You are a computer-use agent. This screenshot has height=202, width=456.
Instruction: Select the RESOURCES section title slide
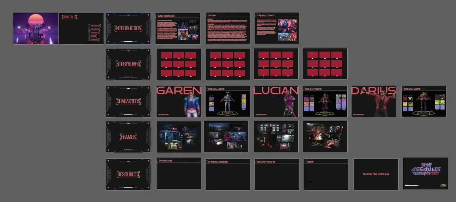pos(128,174)
